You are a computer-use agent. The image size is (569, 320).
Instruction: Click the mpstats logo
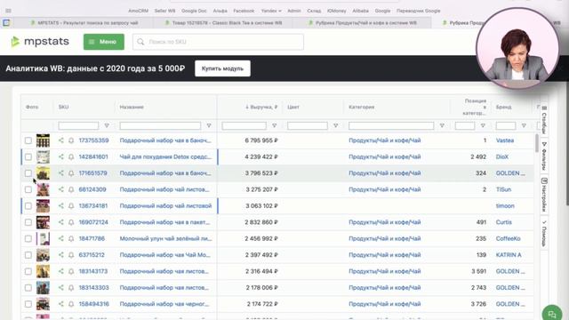click(x=39, y=42)
